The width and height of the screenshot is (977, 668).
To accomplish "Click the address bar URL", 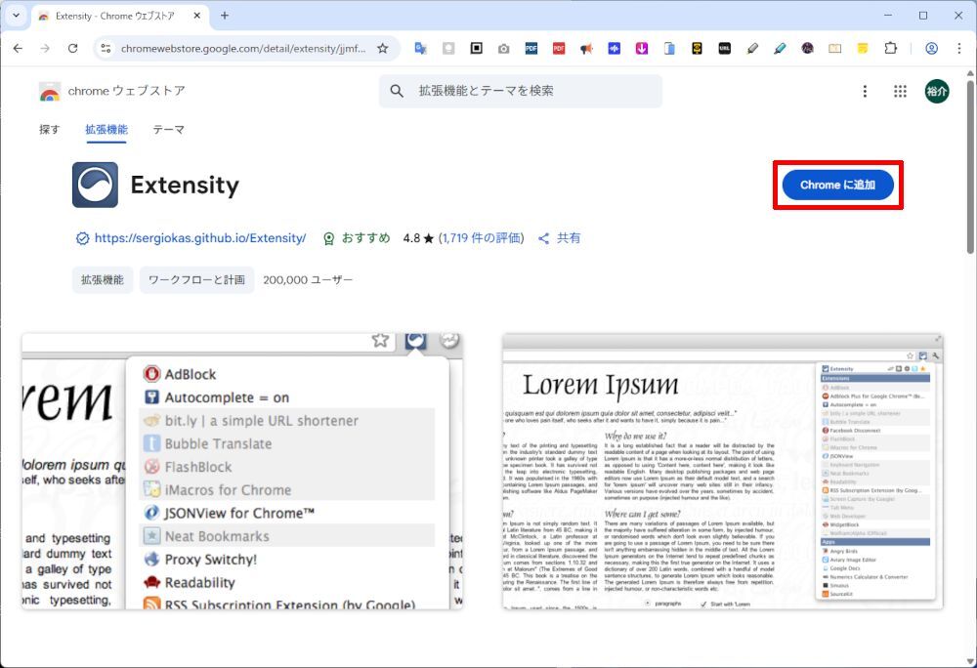I will click(243, 49).
